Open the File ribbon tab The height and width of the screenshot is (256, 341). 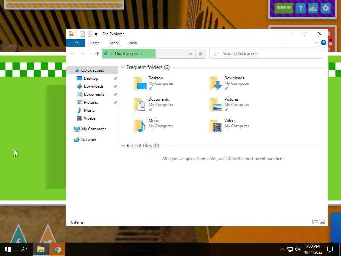pyautogui.click(x=76, y=43)
